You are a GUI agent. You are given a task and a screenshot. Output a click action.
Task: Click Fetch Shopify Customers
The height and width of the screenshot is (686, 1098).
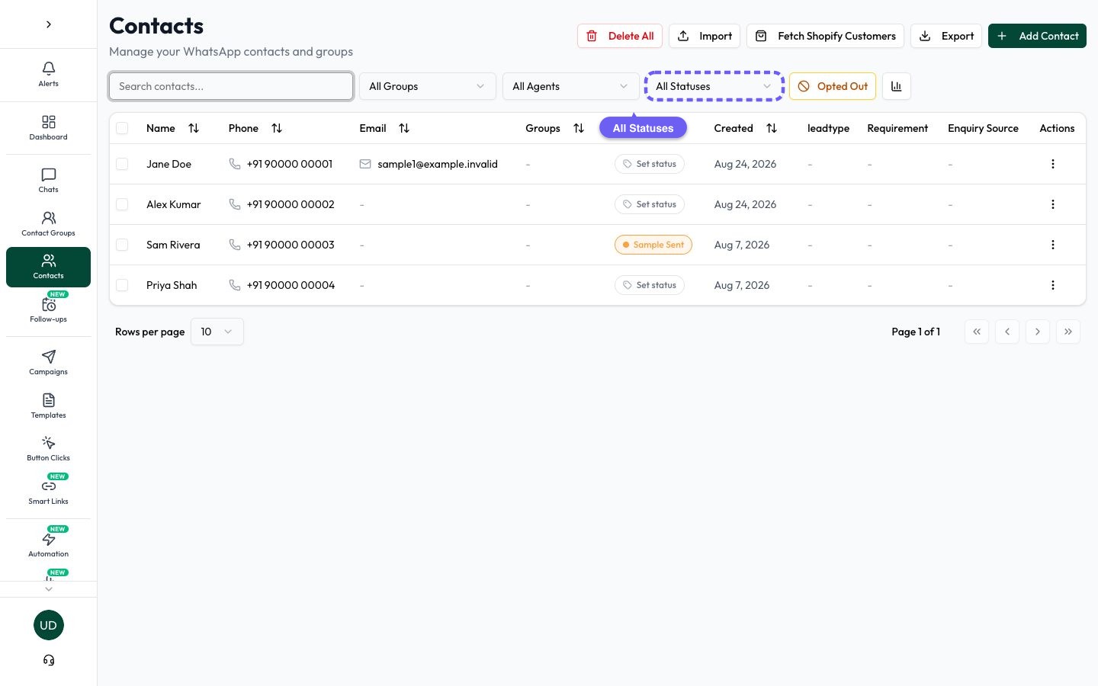tap(826, 36)
